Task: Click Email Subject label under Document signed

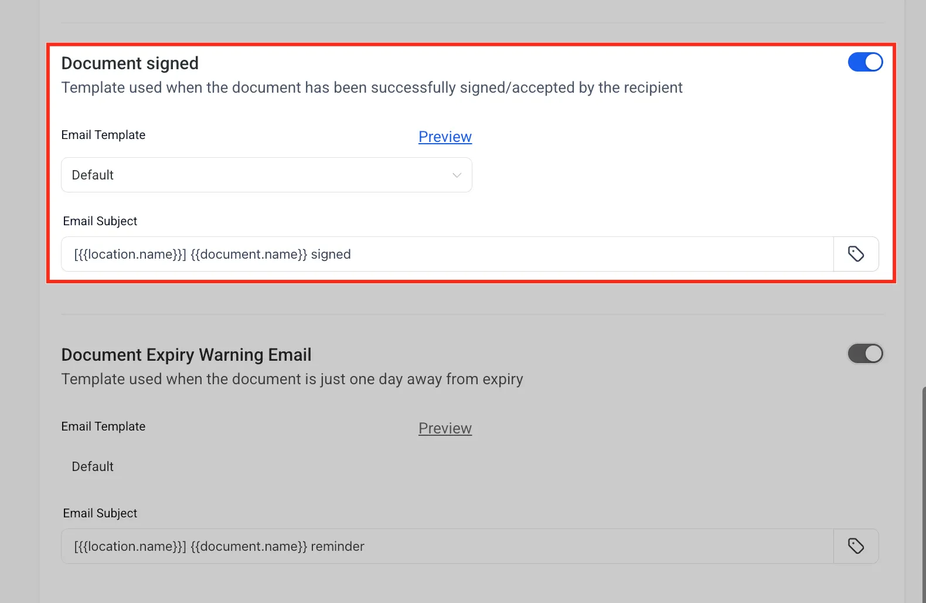Action: pos(100,221)
